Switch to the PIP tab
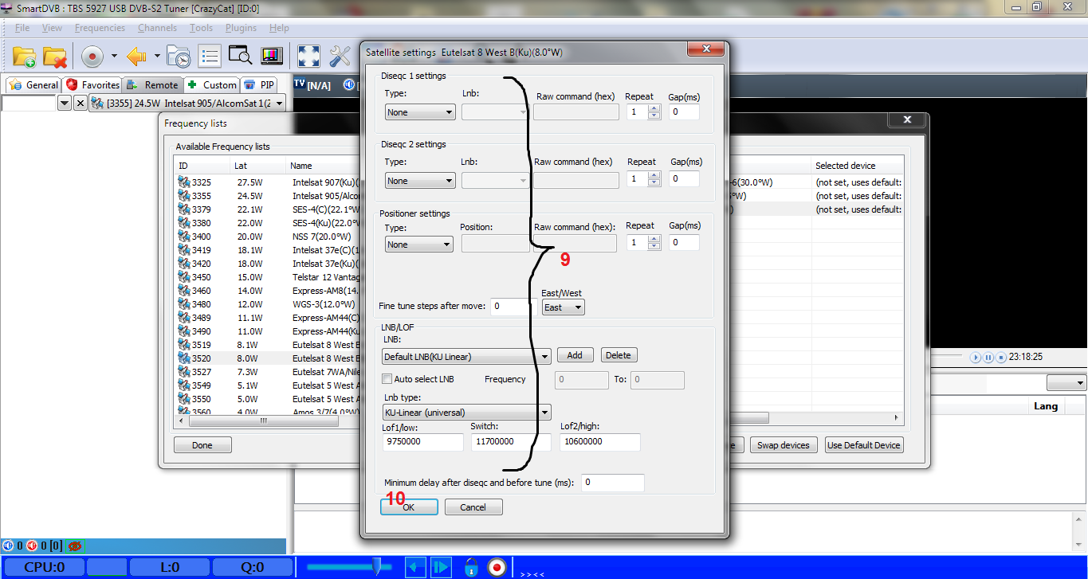The width and height of the screenshot is (1088, 579). click(259, 84)
